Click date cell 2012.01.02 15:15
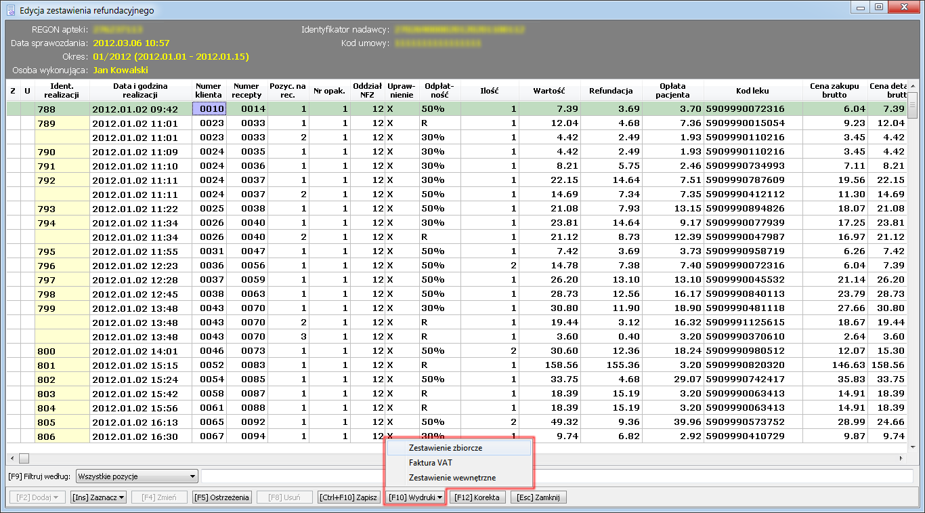This screenshot has height=513, width=925. click(141, 365)
